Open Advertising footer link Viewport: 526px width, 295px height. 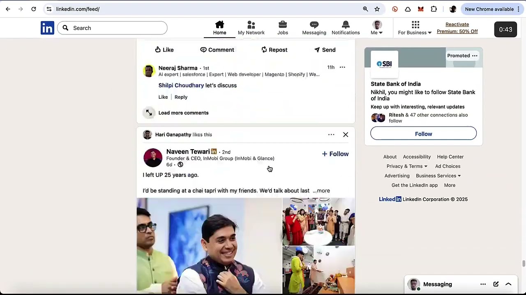[397, 175]
